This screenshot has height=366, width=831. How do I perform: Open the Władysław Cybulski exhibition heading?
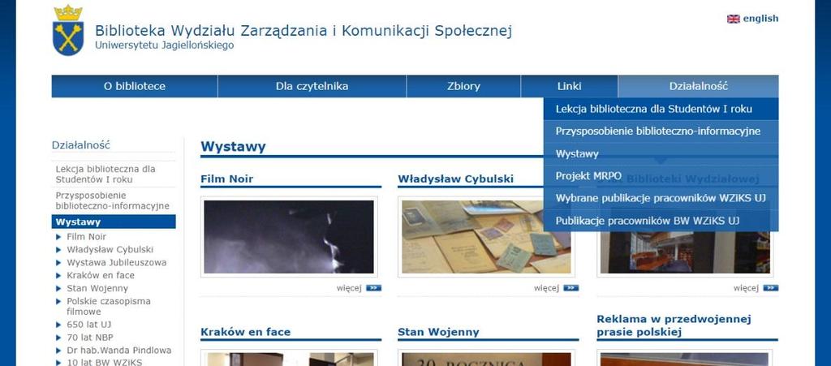(x=456, y=179)
